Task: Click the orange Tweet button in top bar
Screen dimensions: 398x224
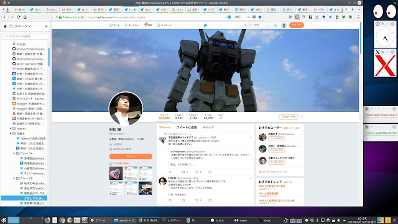Action: point(296,25)
